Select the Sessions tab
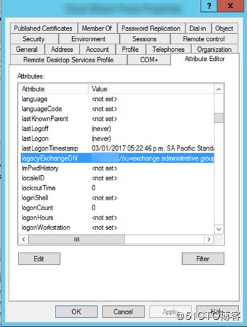 145,38
